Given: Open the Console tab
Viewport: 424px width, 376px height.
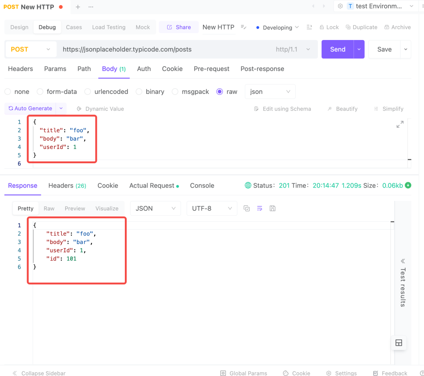Looking at the screenshot, I should click(202, 185).
